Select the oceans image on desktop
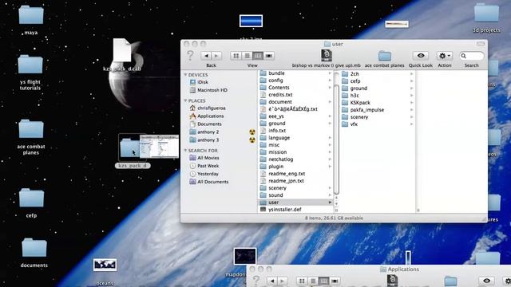The width and height of the screenshot is (511, 287). click(x=105, y=265)
